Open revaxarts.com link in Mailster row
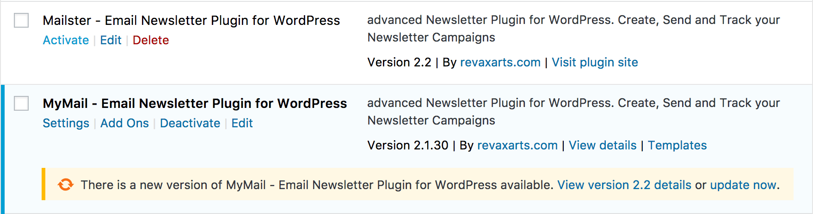Image resolution: width=813 pixels, height=214 pixels. tap(500, 62)
